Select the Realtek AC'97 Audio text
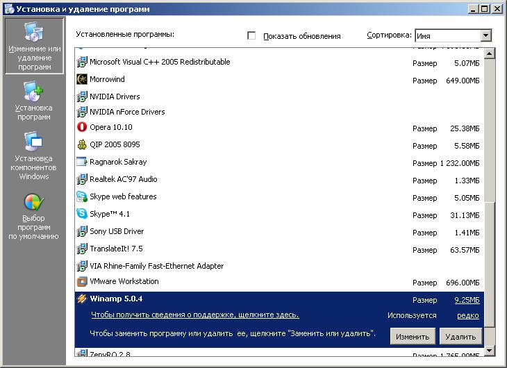 [123, 179]
